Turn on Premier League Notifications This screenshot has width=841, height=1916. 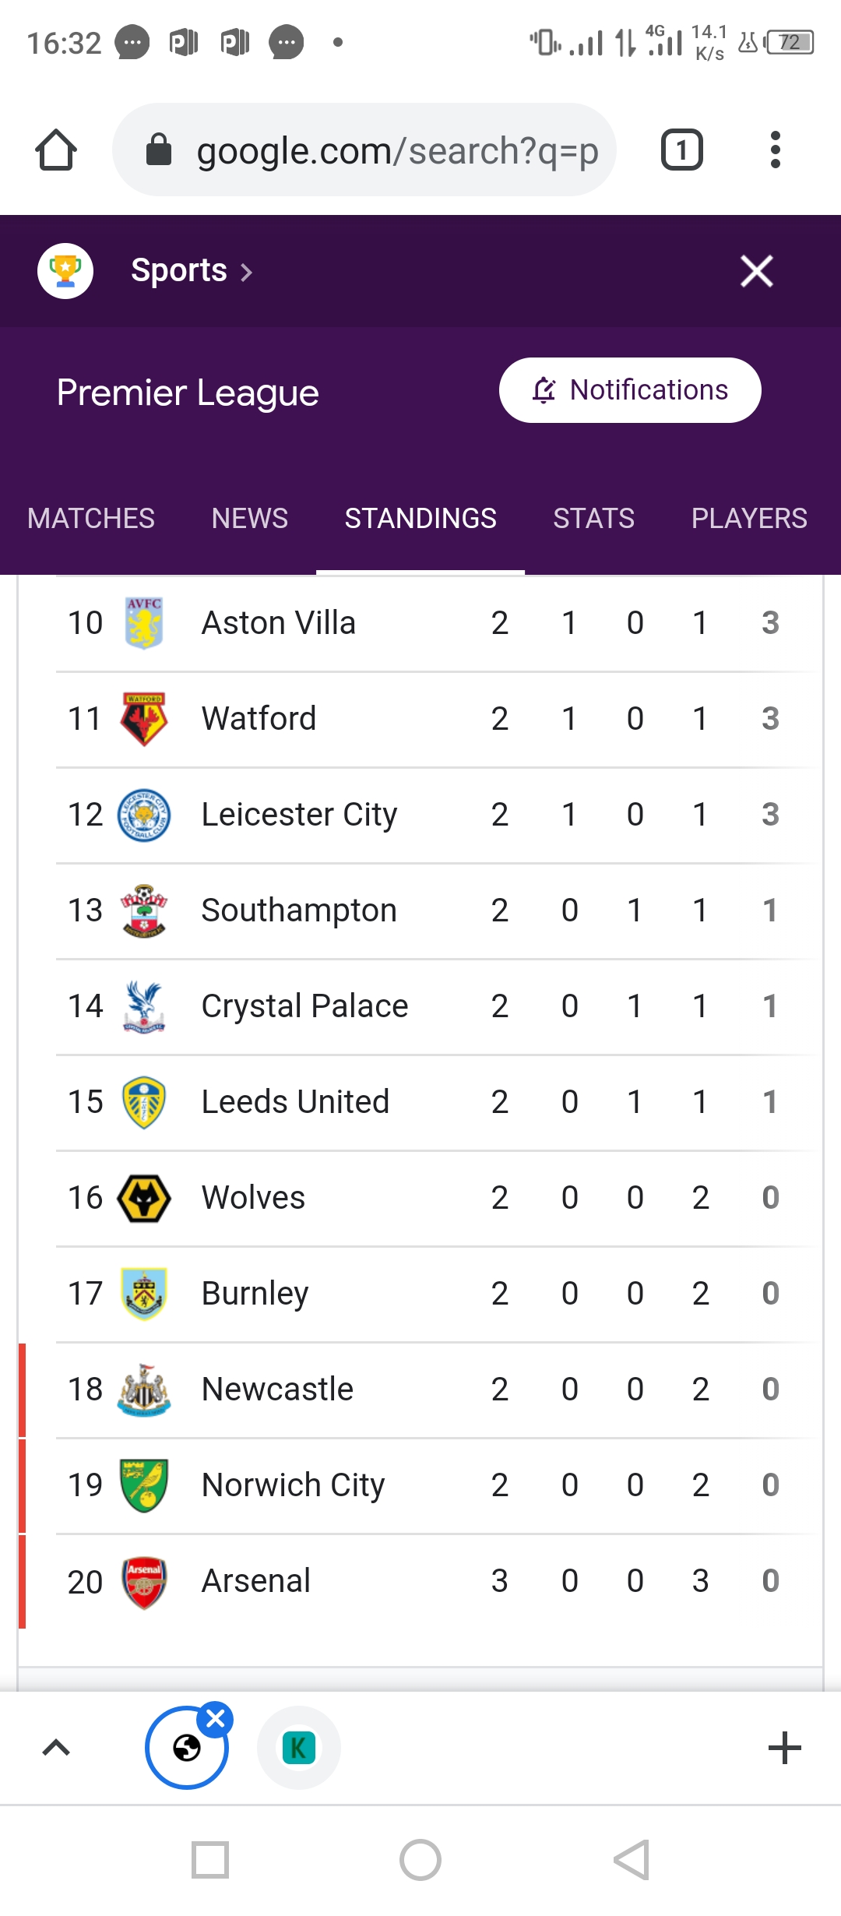[630, 390]
